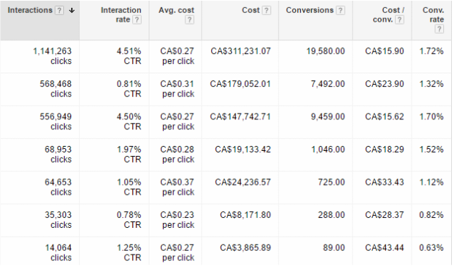The width and height of the screenshot is (454, 266).
Task: Sort by the Interactions column header
Action: (x=30, y=10)
